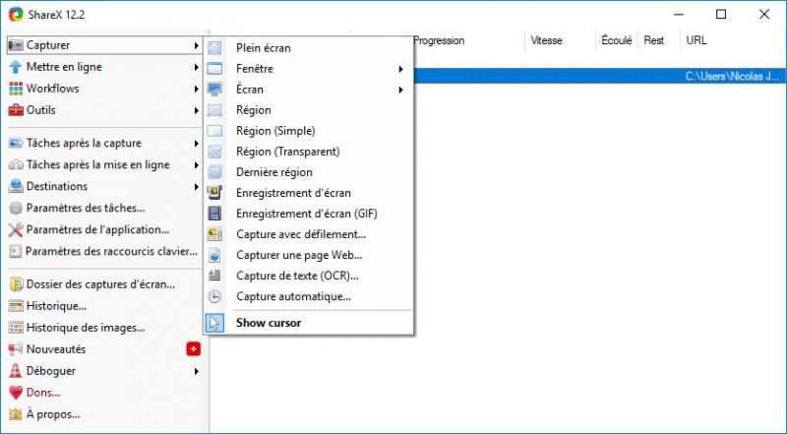
Task: Click the OCR text capture icon
Action: point(214,276)
